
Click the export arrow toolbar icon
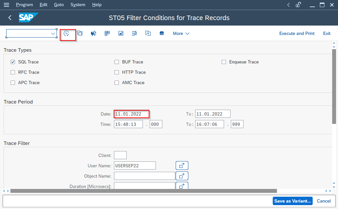coord(148,33)
